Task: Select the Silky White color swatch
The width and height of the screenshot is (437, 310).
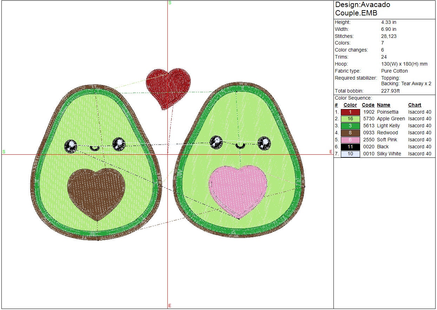Action: coord(350,154)
